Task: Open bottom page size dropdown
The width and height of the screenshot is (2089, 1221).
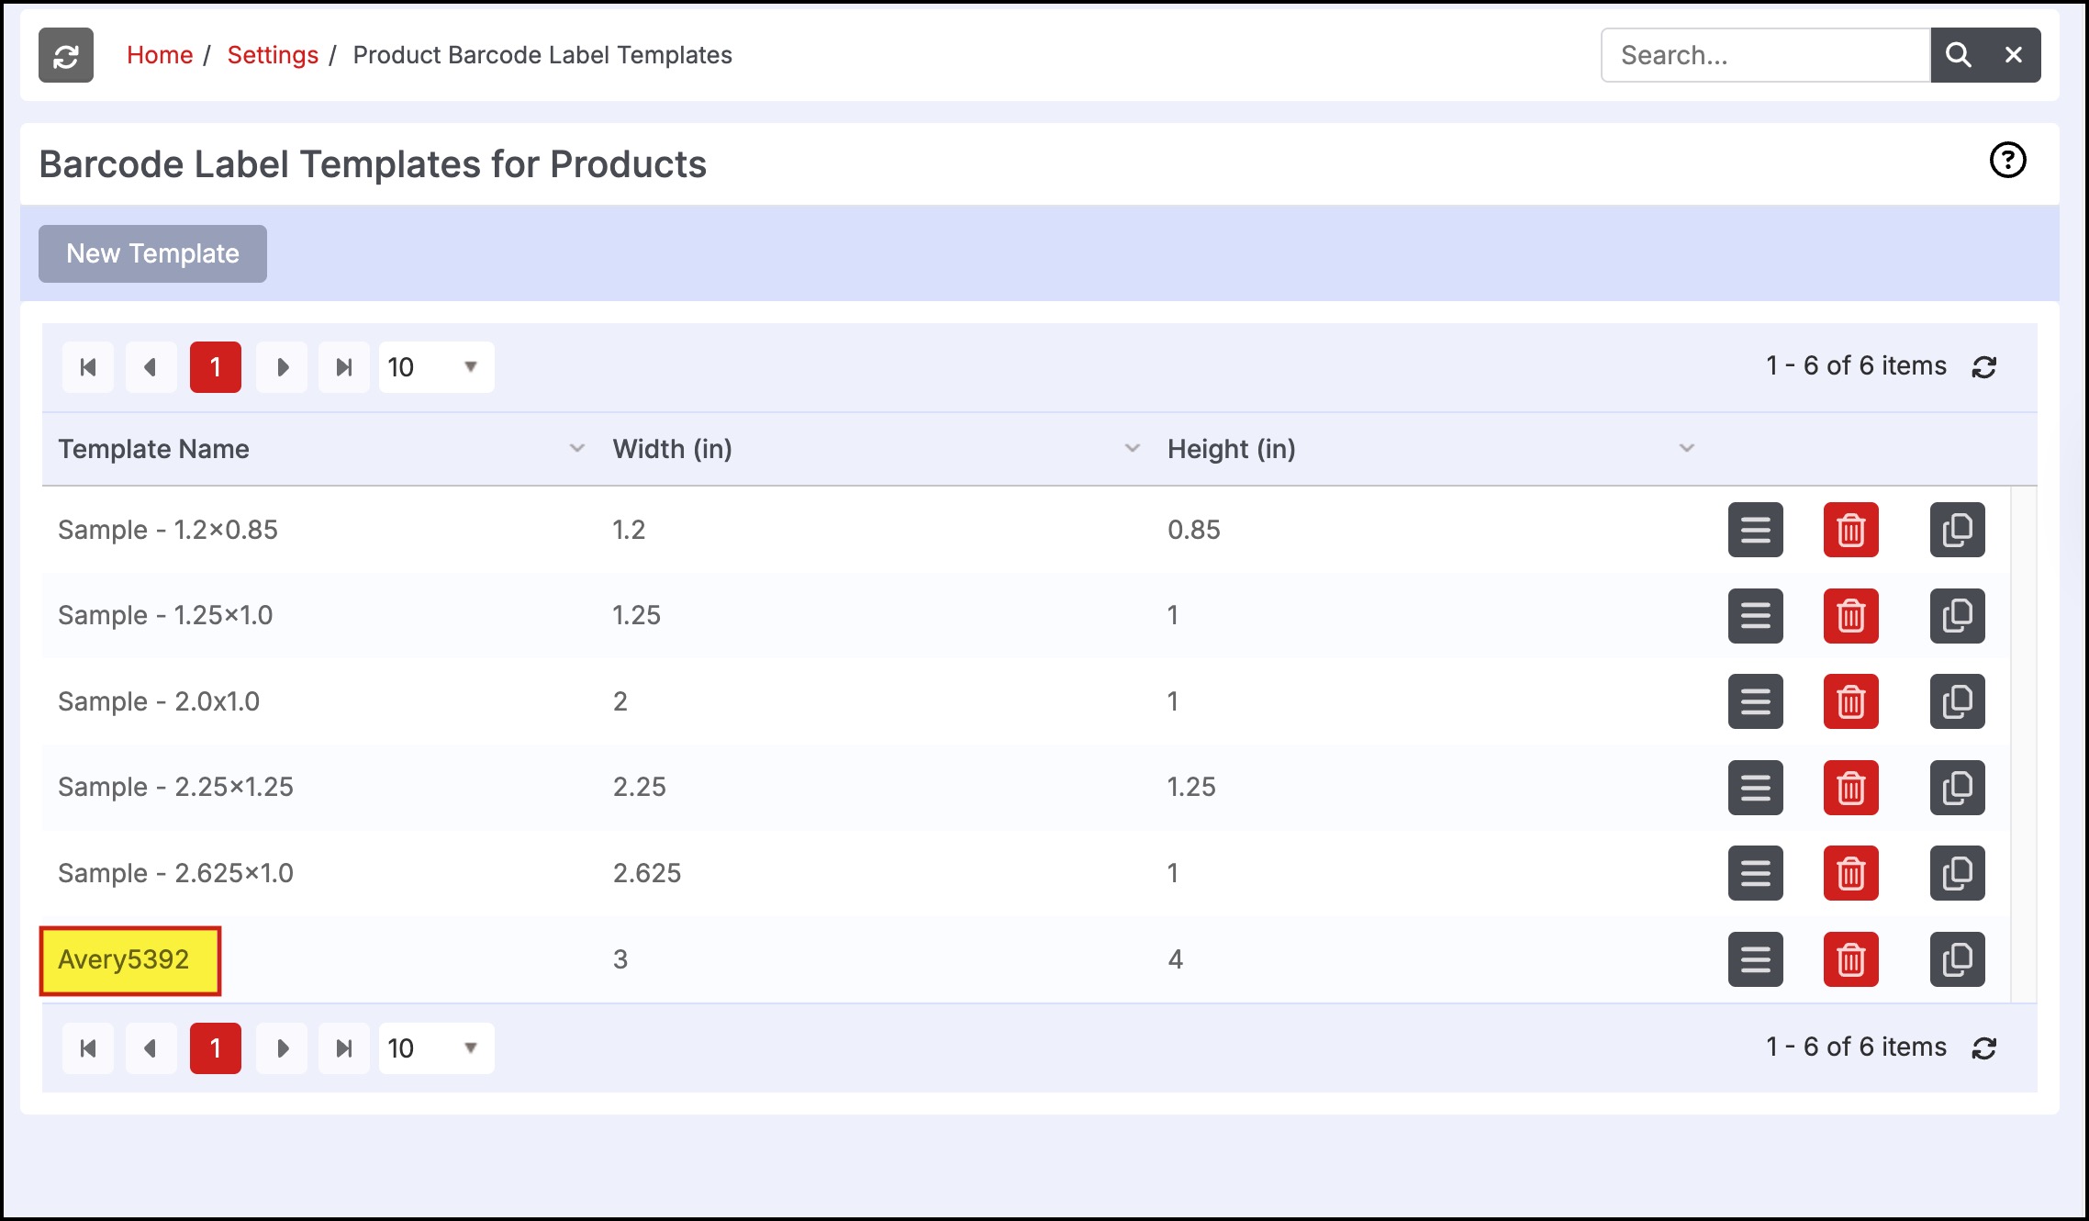Action: [x=436, y=1048]
